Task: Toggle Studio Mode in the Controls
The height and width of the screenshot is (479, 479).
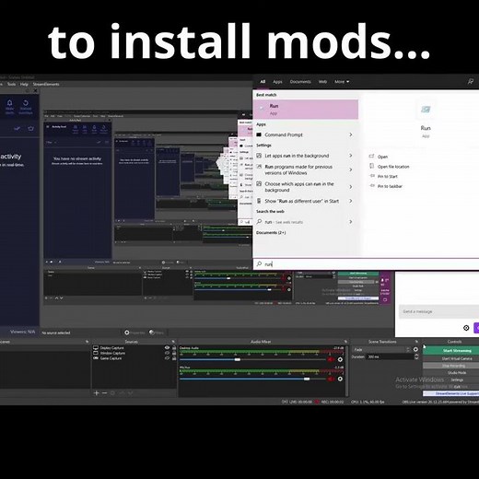Action: [457, 373]
